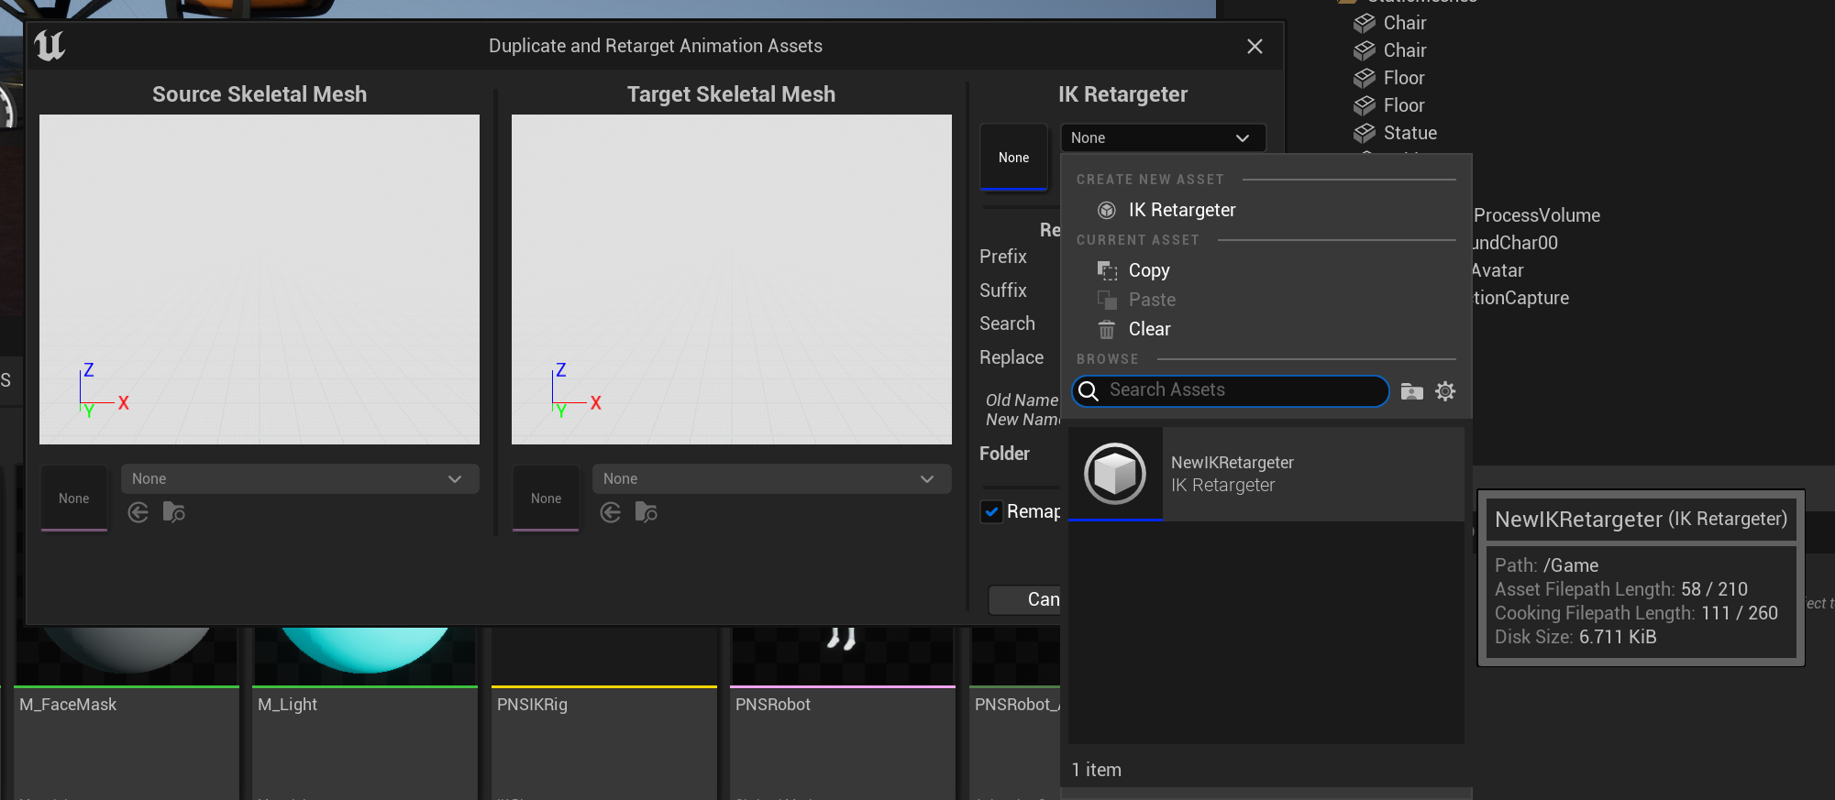This screenshot has height=800, width=1835.
Task: Select the first Floor item in outliner
Action: click(x=1404, y=78)
